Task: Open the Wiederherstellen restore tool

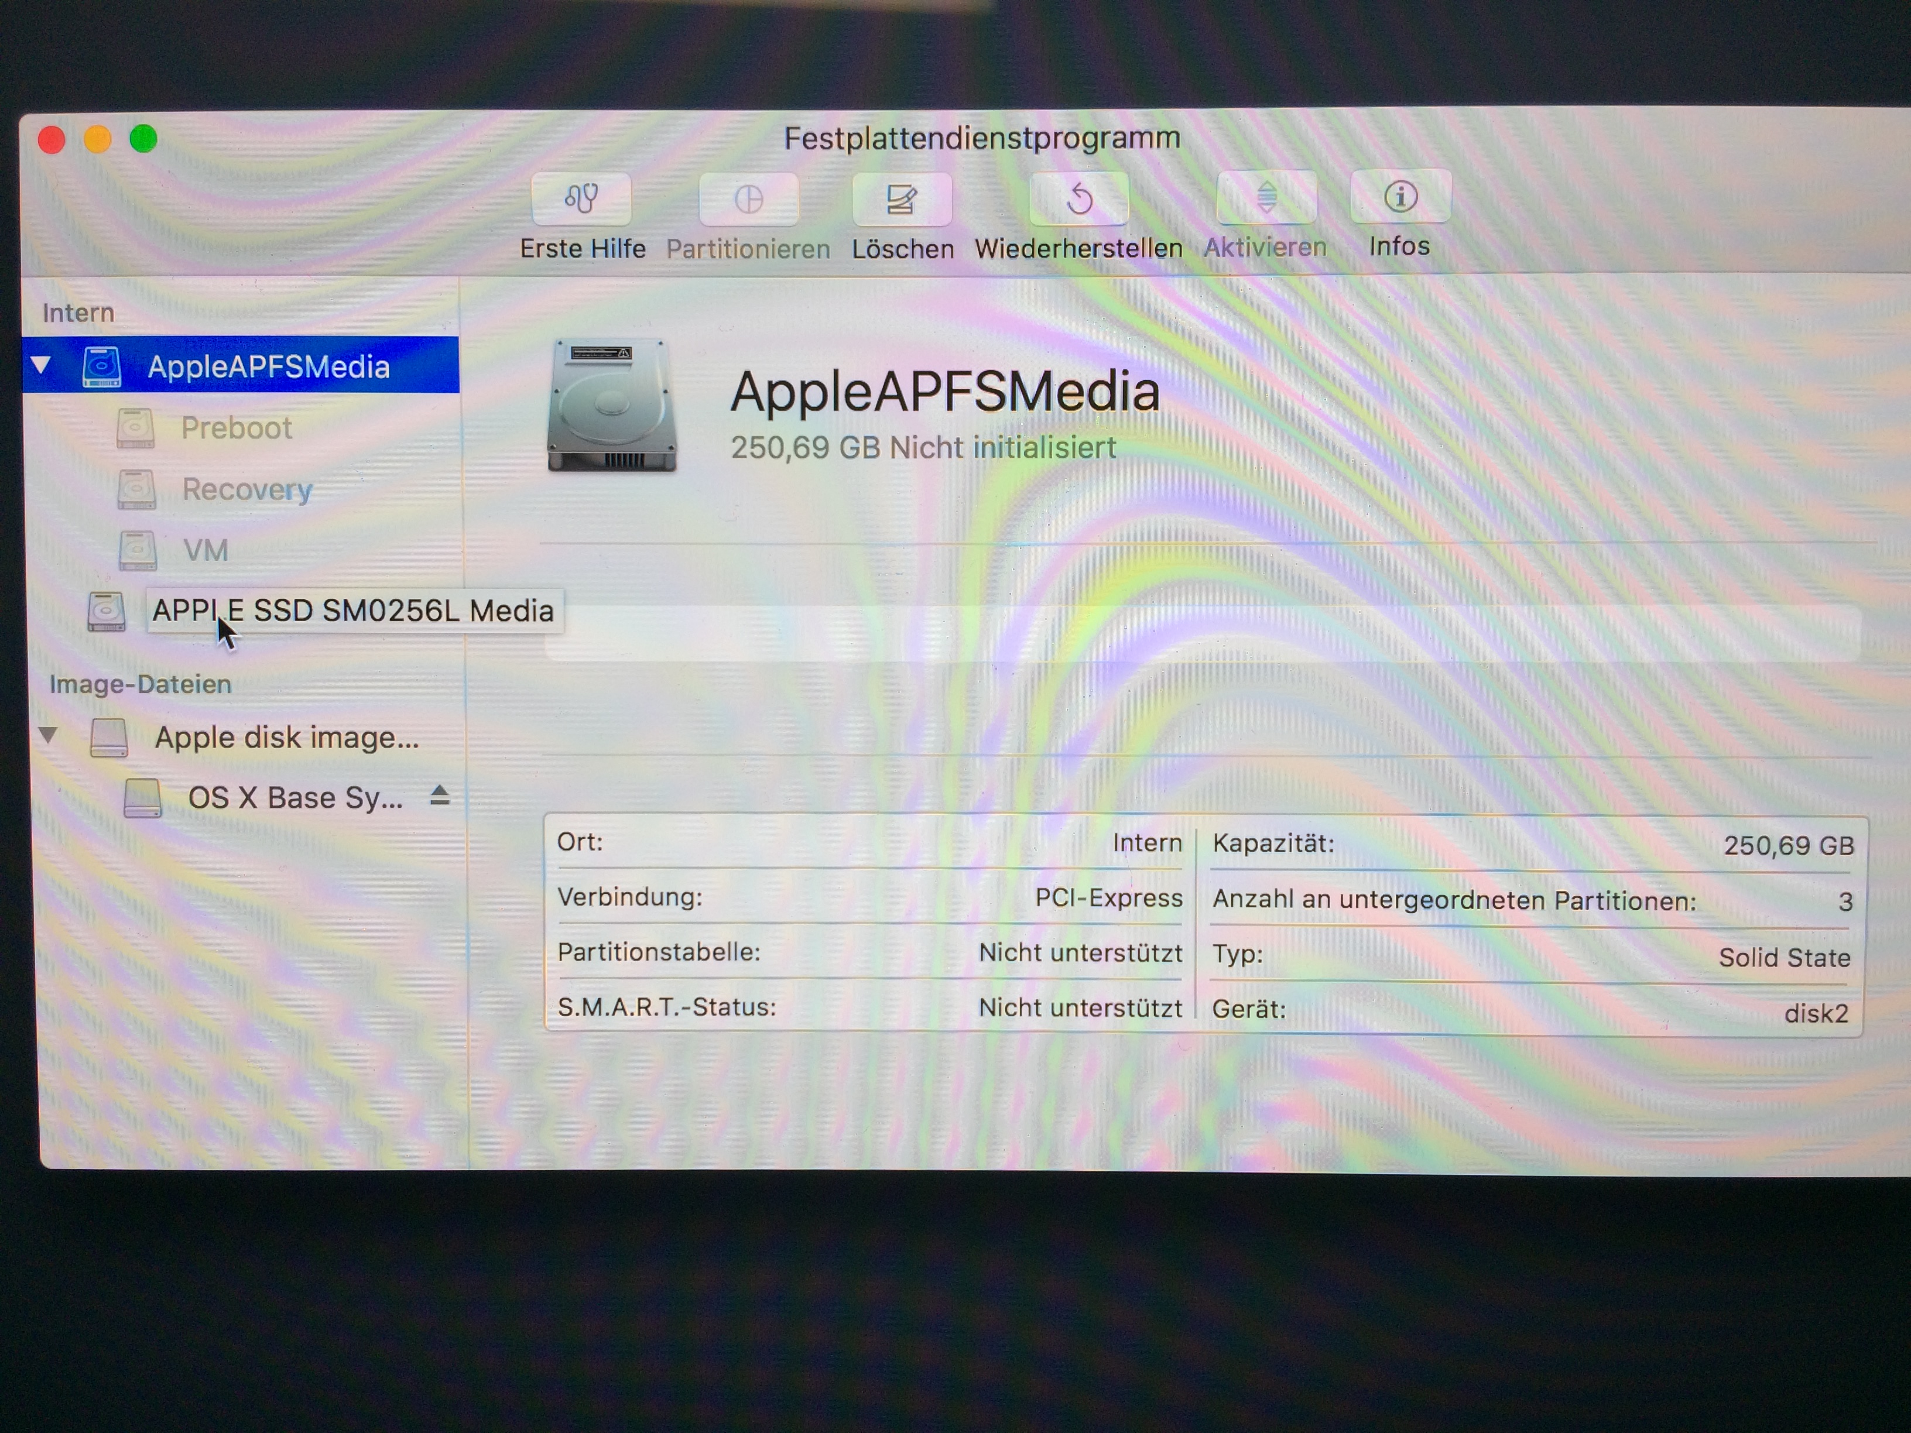Action: pyautogui.click(x=1078, y=198)
